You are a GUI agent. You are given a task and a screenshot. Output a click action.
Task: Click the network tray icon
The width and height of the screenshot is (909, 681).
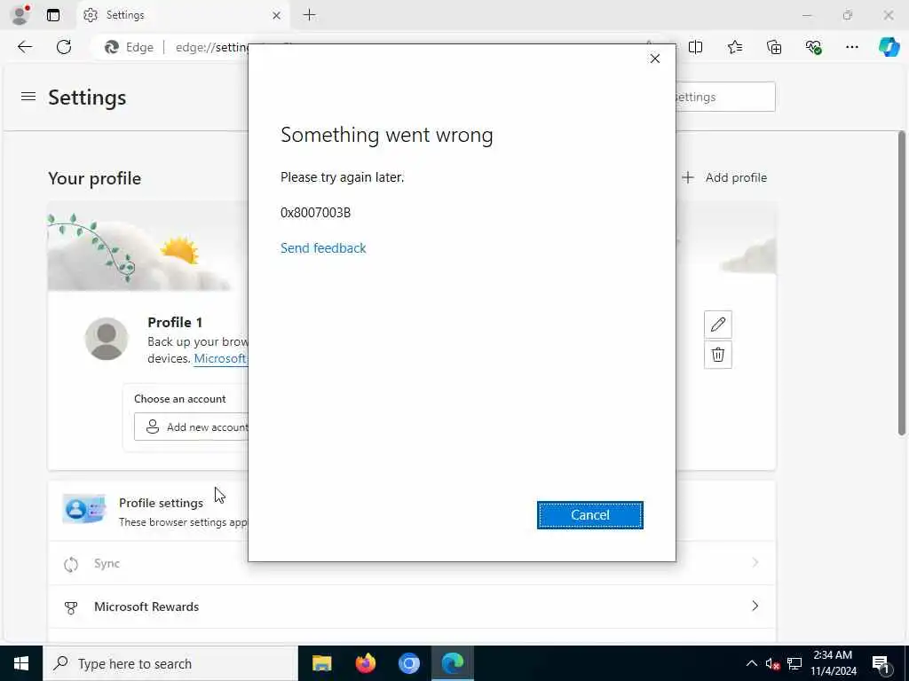point(794,663)
